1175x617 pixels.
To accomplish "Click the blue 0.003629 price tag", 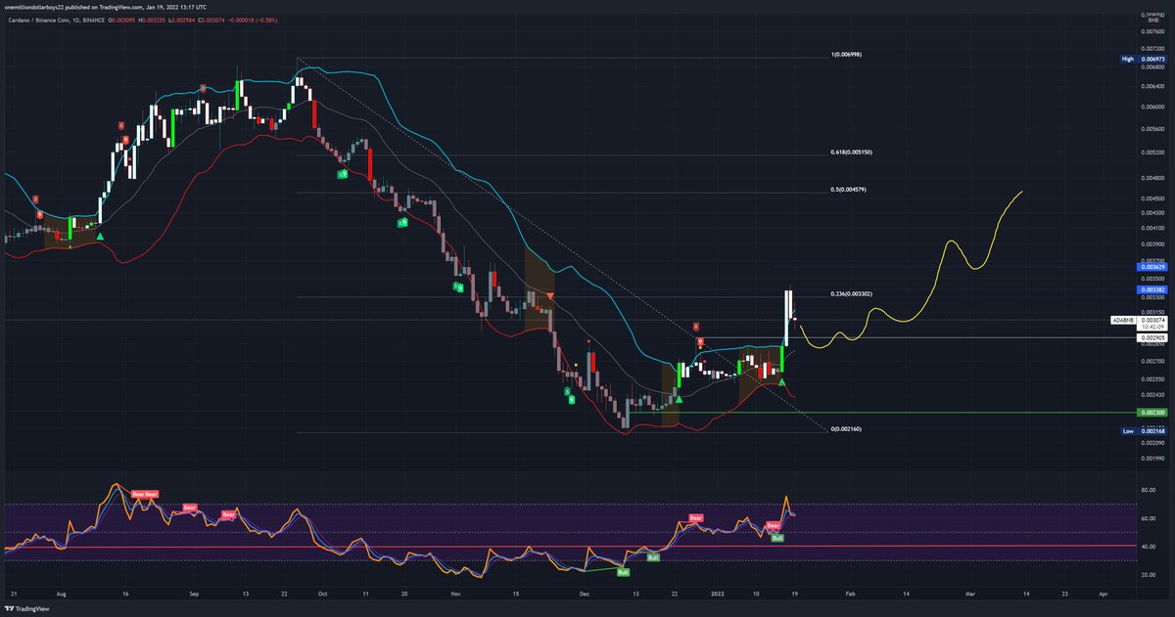I will (1153, 266).
